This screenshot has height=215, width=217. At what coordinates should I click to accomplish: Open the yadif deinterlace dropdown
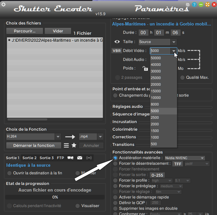click(197, 164)
